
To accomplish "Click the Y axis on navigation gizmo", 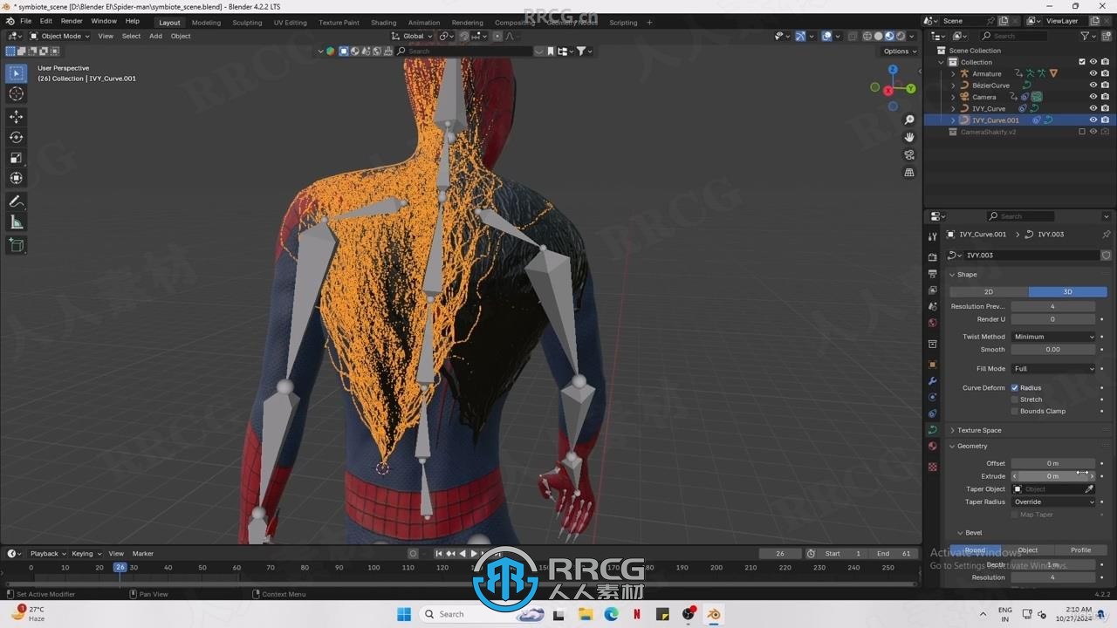I will (x=911, y=88).
